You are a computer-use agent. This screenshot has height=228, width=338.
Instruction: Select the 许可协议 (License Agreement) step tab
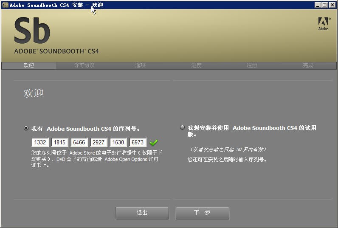point(84,65)
